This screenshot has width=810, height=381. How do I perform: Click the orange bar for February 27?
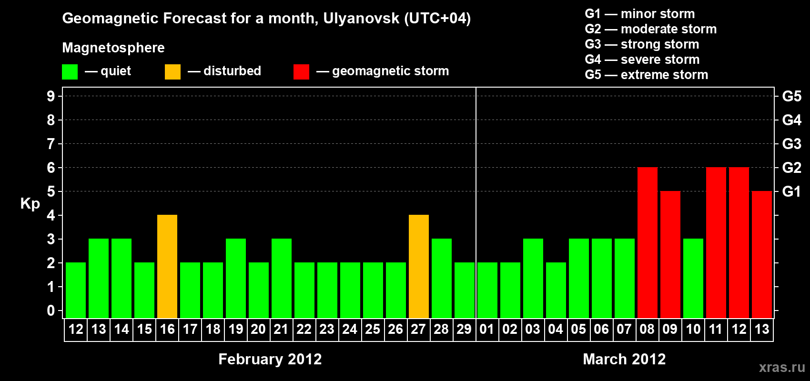pos(419,267)
